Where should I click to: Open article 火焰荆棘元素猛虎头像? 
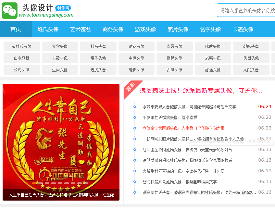point(183,171)
